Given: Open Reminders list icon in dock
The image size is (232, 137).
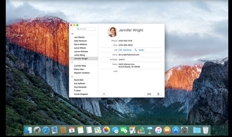Looking at the screenshot, I should click(x=89, y=130).
